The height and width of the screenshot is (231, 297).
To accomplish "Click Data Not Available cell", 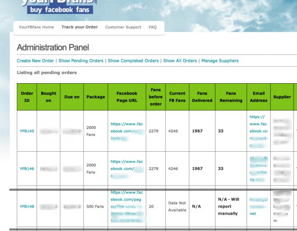I will [x=177, y=206].
